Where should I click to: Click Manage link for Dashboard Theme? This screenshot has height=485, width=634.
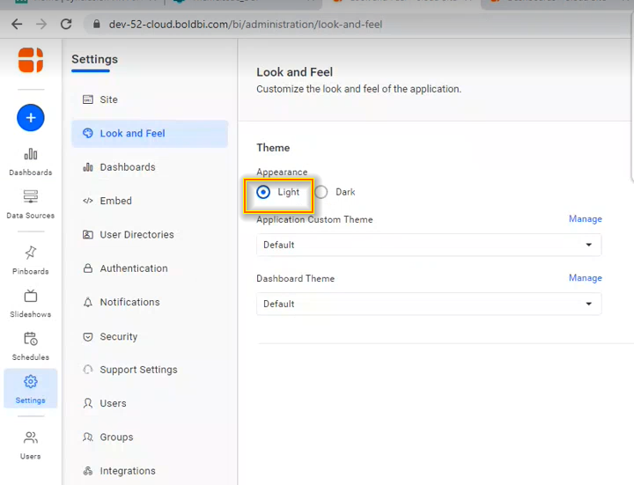pos(585,278)
